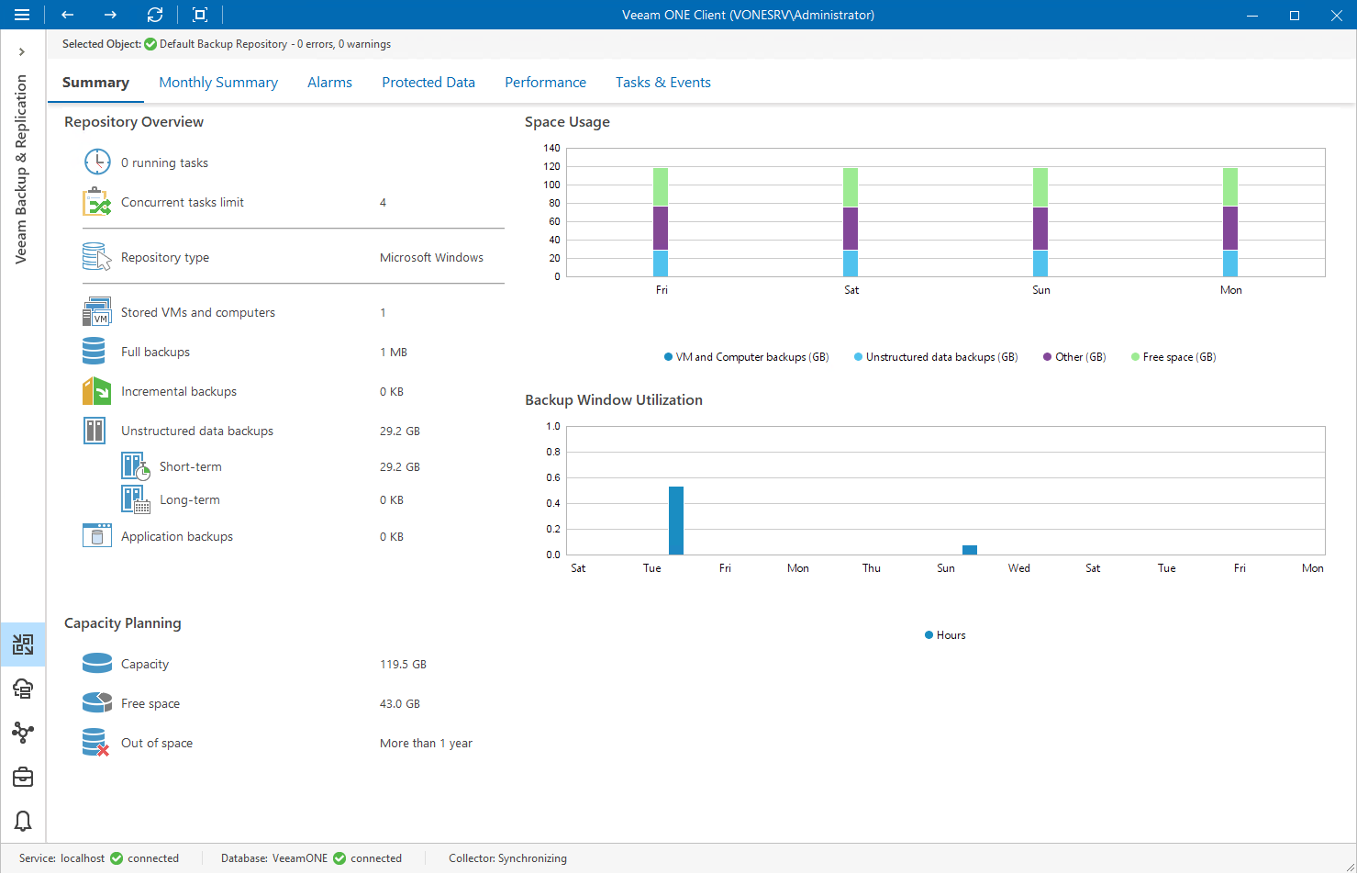This screenshot has height=874, width=1357.
Task: Open Alarms using the bell icon in sidebar
Action: pos(23,821)
